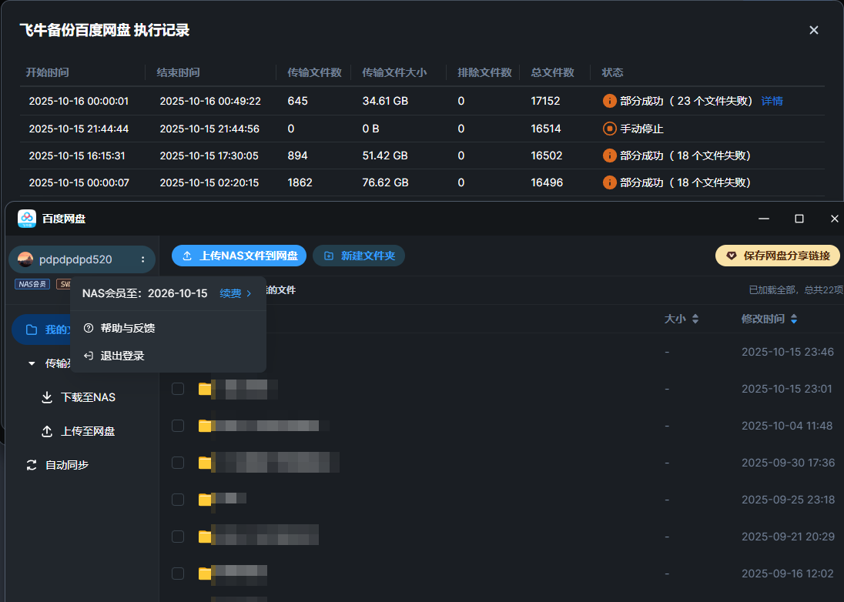Viewport: 844px width, 602px height.
Task: Click the 上传至网盘 upload icon
Action: 47,432
